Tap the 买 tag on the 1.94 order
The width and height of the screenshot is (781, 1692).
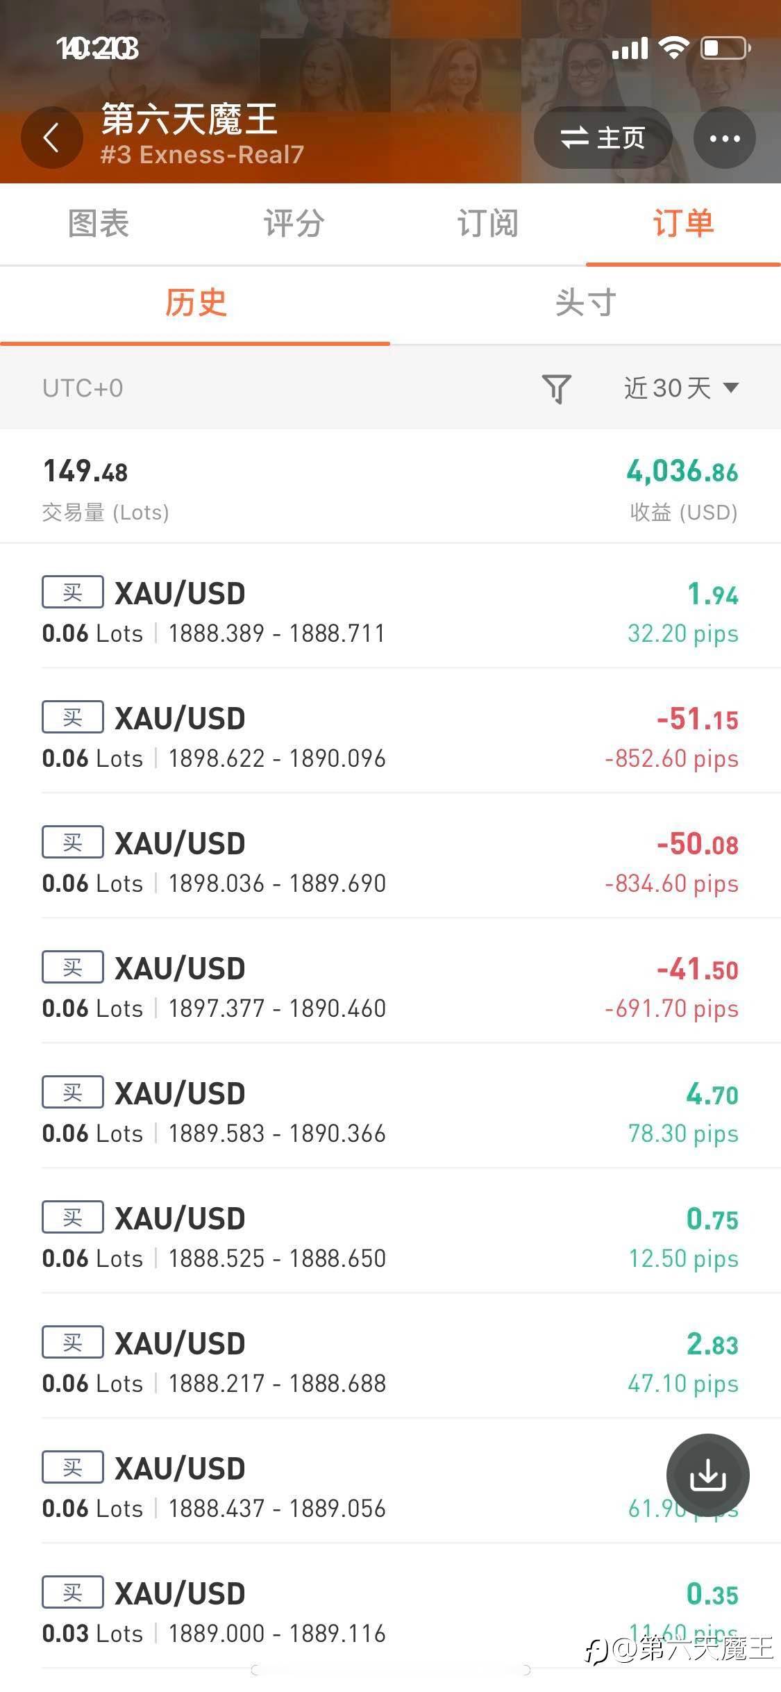pyautogui.click(x=73, y=592)
